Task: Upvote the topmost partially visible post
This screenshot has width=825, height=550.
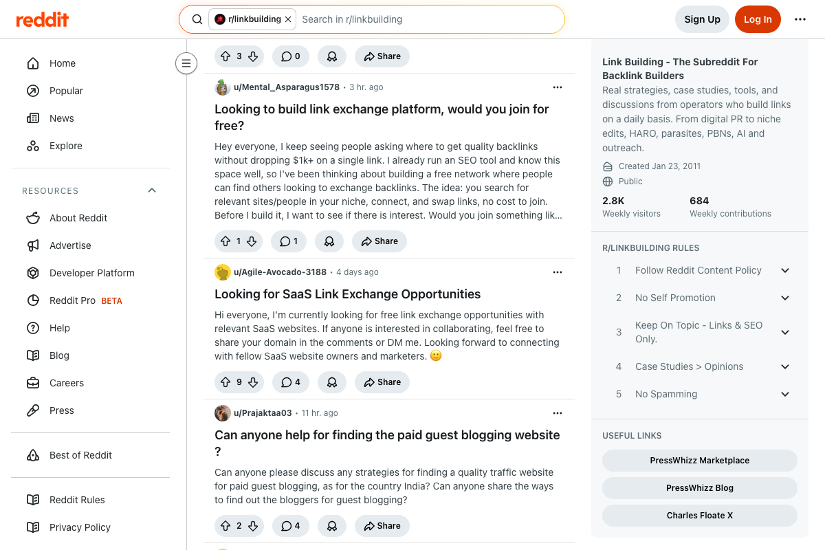Action: tap(225, 56)
